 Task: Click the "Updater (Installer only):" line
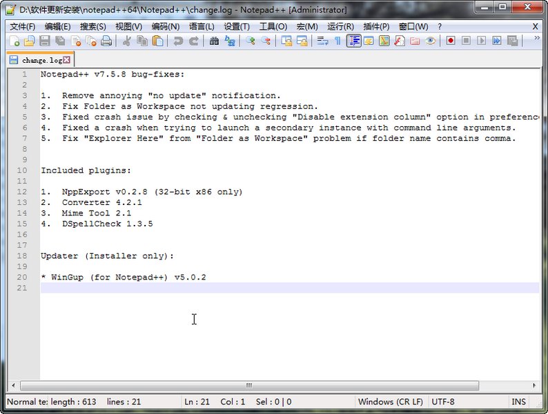[107, 256]
